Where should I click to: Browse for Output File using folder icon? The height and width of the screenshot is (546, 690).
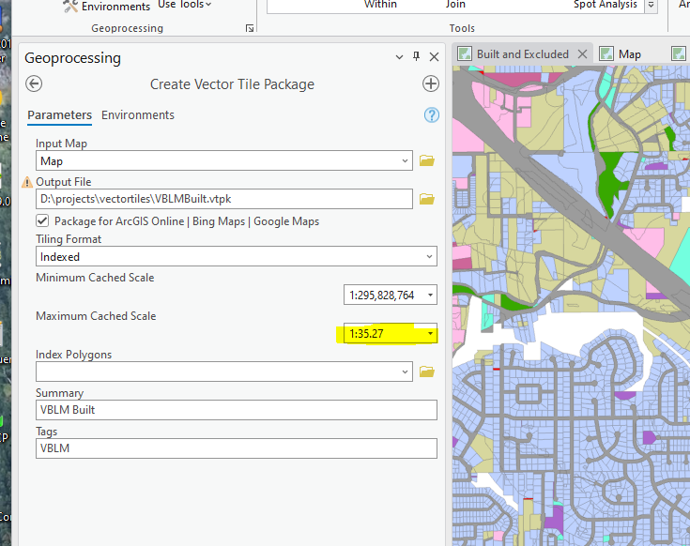(x=427, y=199)
